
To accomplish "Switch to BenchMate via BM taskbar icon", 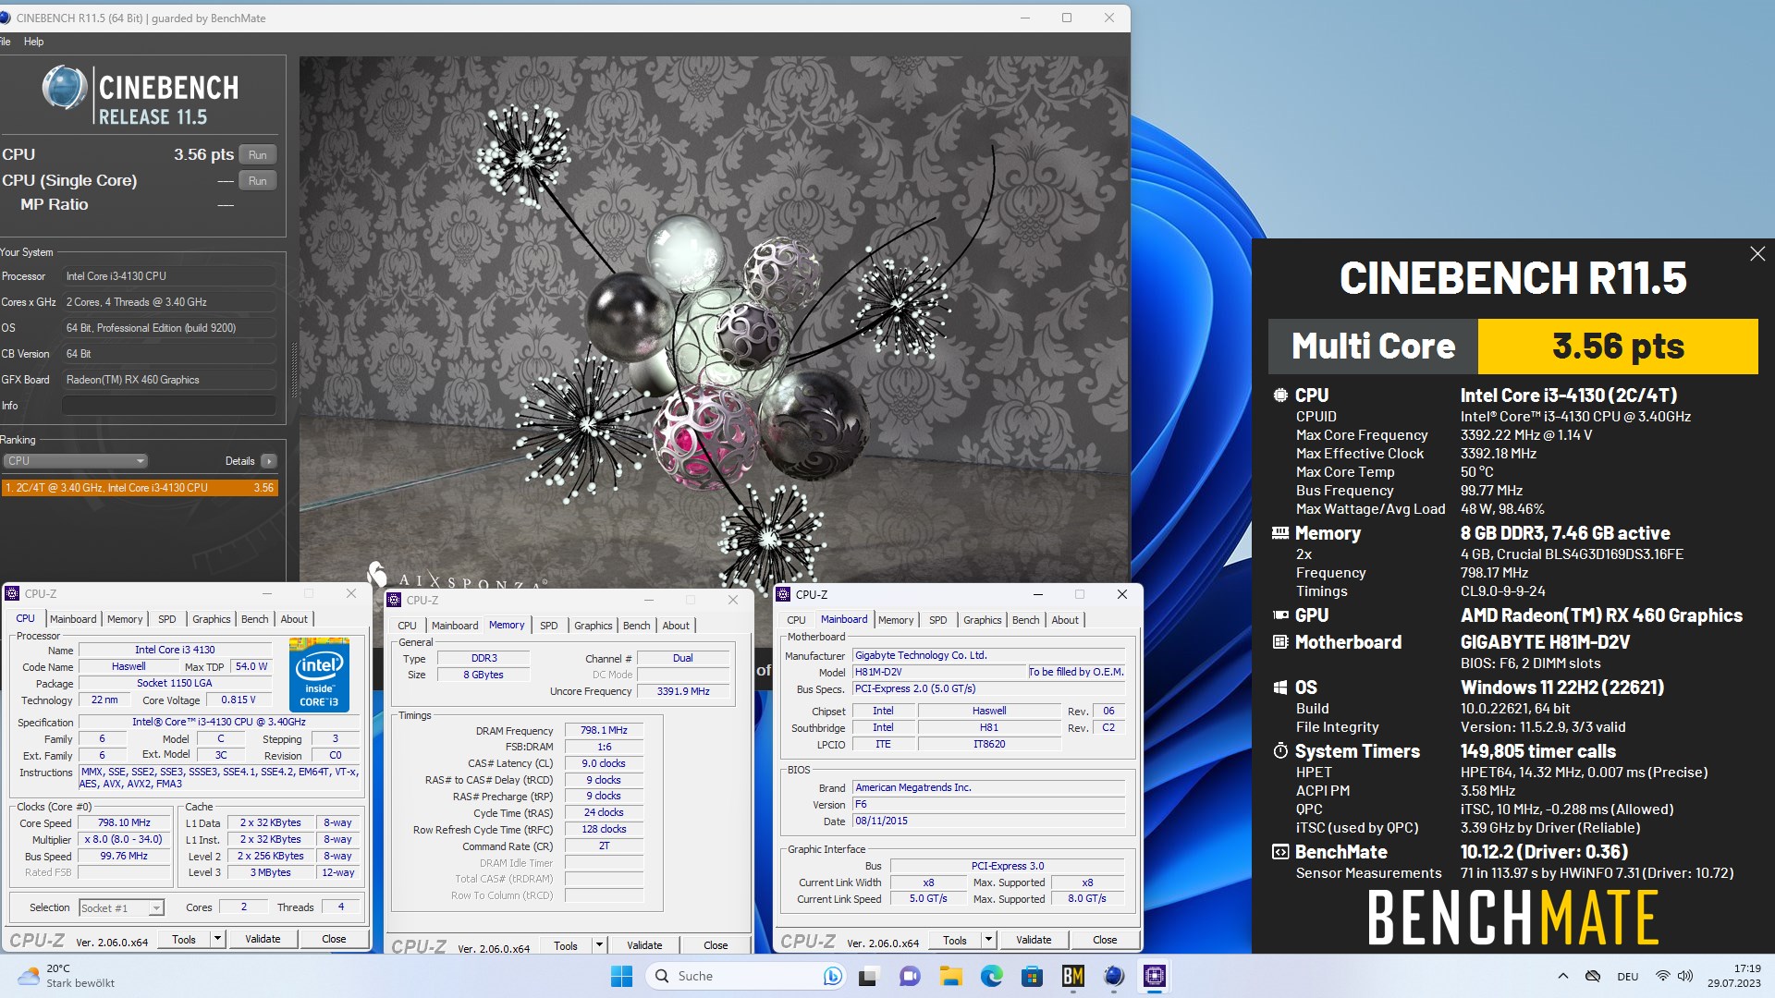I will 1073,977.
